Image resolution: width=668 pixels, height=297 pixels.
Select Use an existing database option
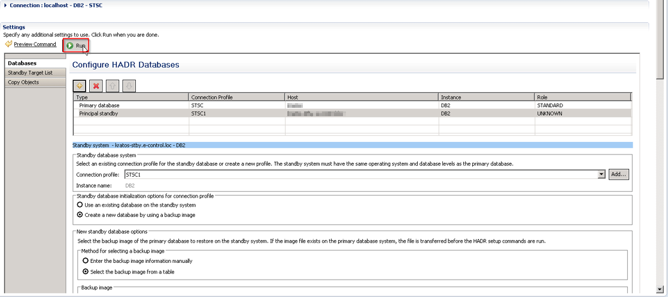tap(80, 205)
